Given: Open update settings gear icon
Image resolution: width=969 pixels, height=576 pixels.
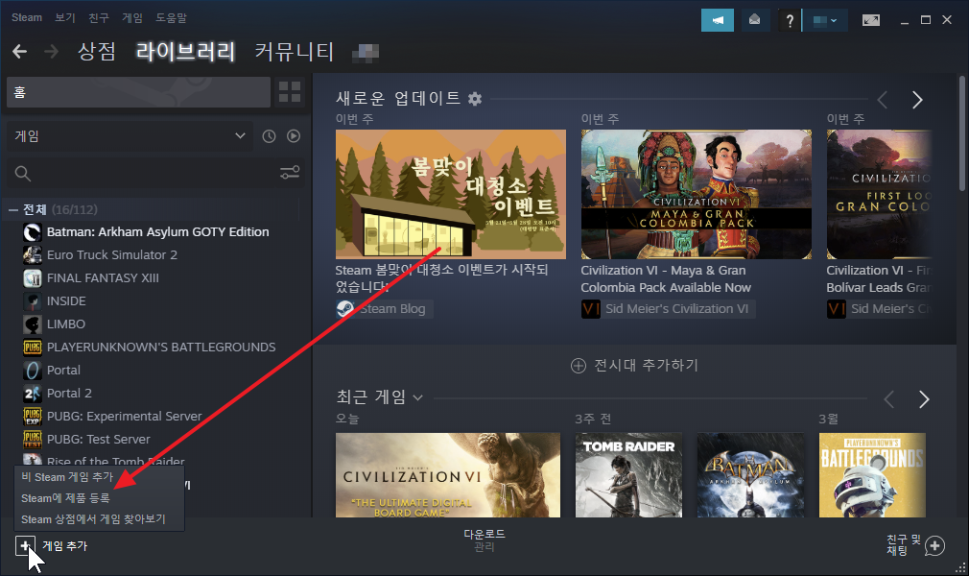Looking at the screenshot, I should pyautogui.click(x=475, y=98).
